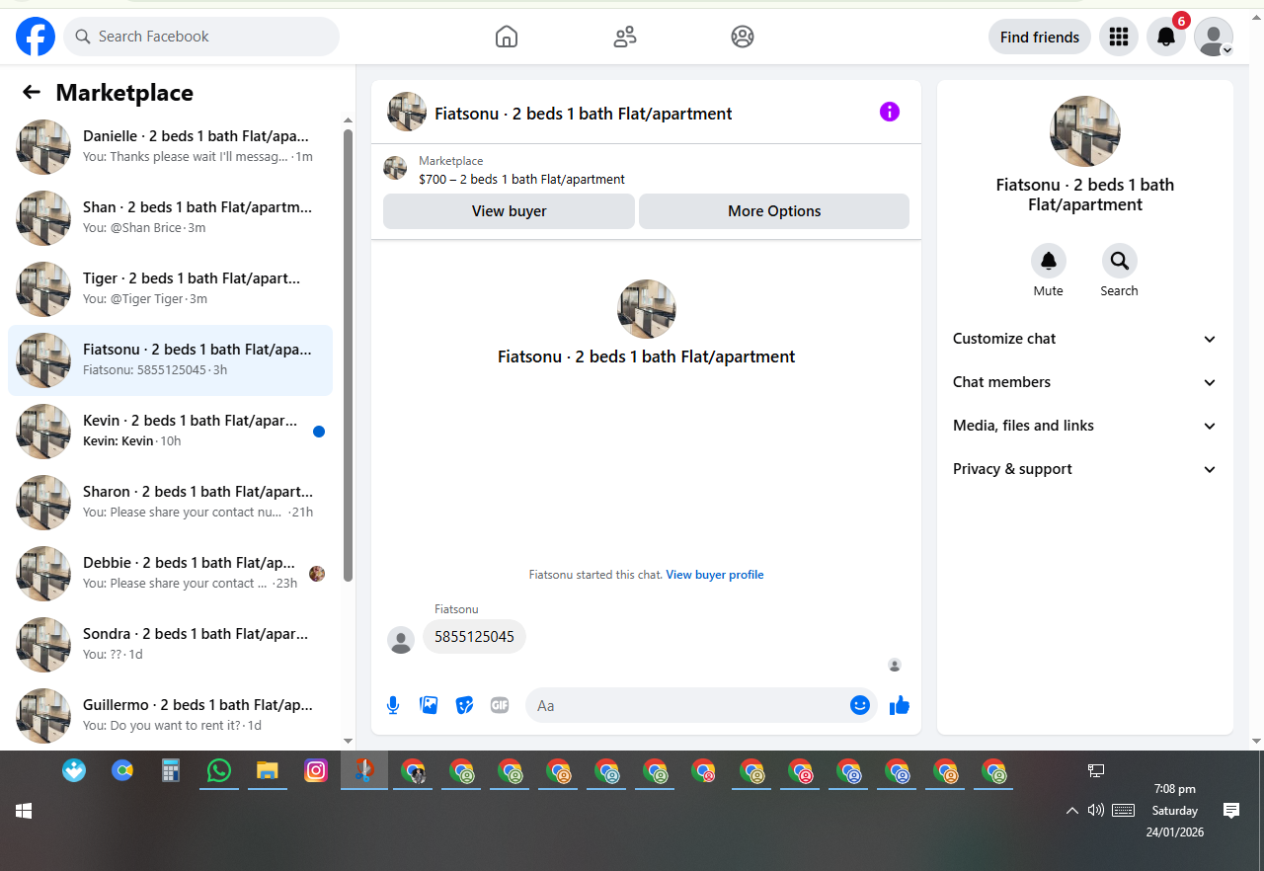The height and width of the screenshot is (871, 1264).
Task: Open Sharon's conversation
Action: coord(170,503)
